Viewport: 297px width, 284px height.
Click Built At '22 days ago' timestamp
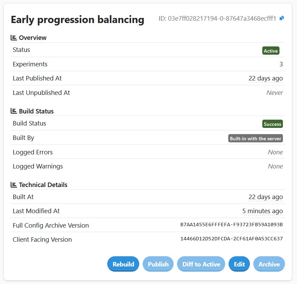(x=266, y=197)
